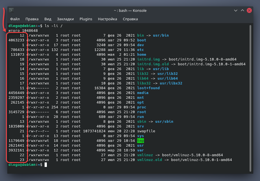Open the Справка menu
This screenshot has height=181, width=260.
click(x=130, y=19)
